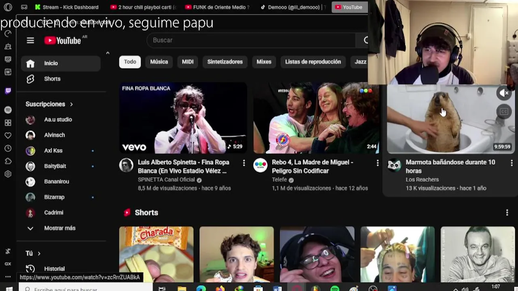The image size is (518, 291).
Task: Switch to the 2 hour chill playboi carti tab
Action: pos(144,7)
